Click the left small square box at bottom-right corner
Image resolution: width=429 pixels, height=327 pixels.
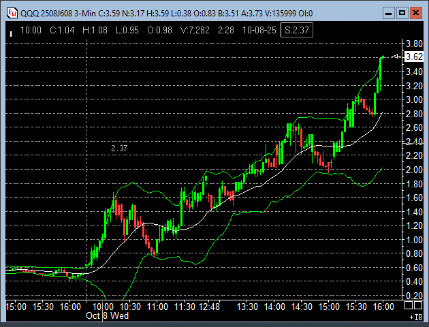[407, 305]
